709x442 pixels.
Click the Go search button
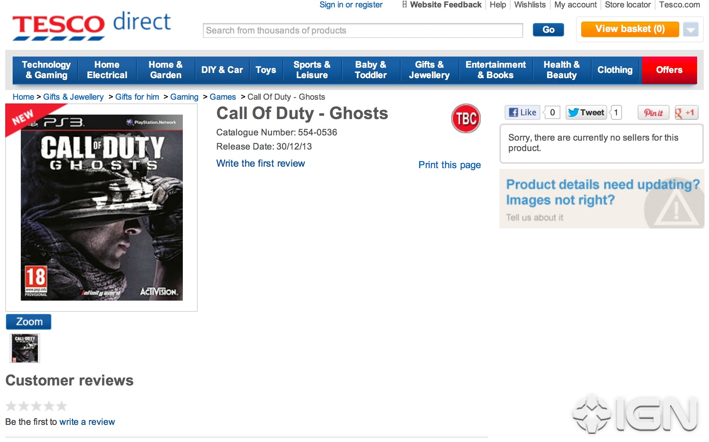pyautogui.click(x=548, y=30)
